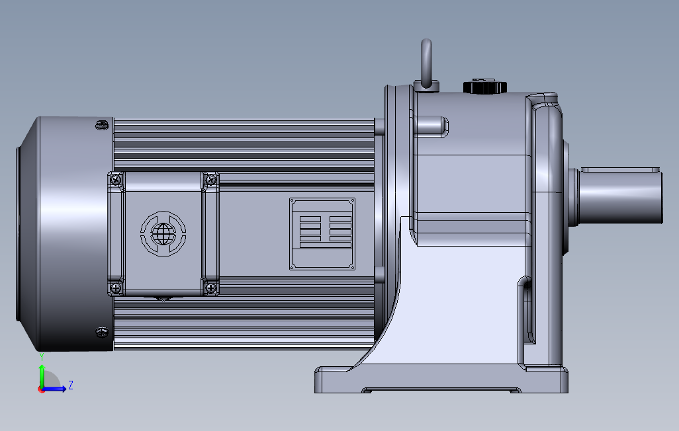The height and width of the screenshot is (431, 679).
Task: Select the cylindrical gearbox housing body
Action: [472, 169]
